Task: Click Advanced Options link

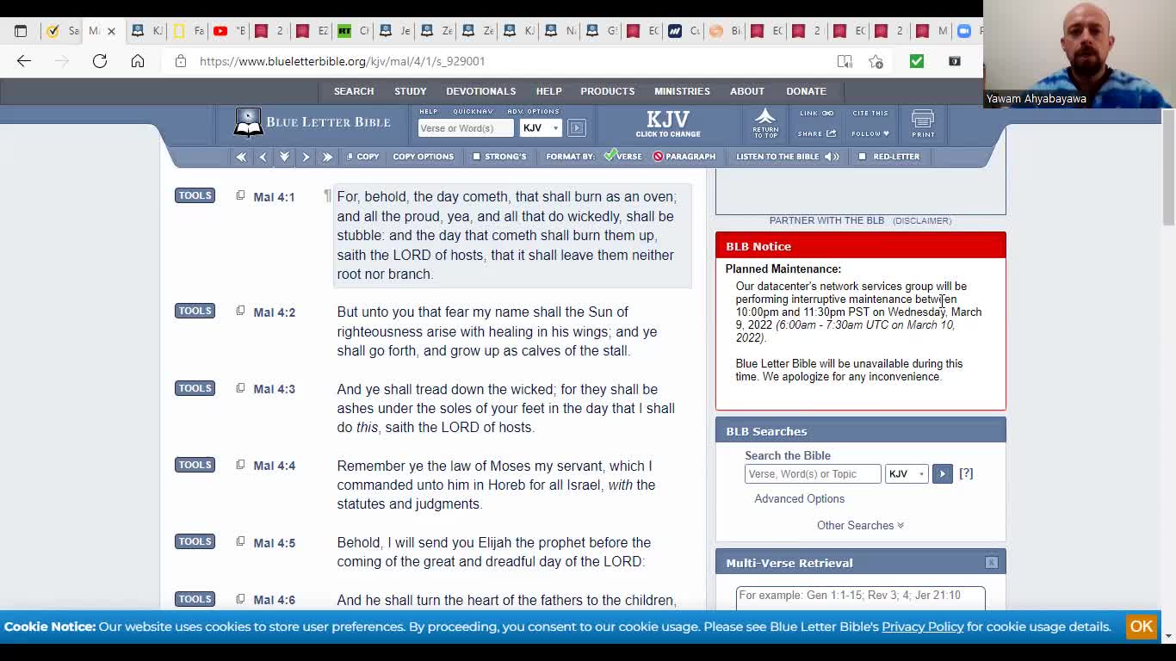Action: (x=799, y=499)
